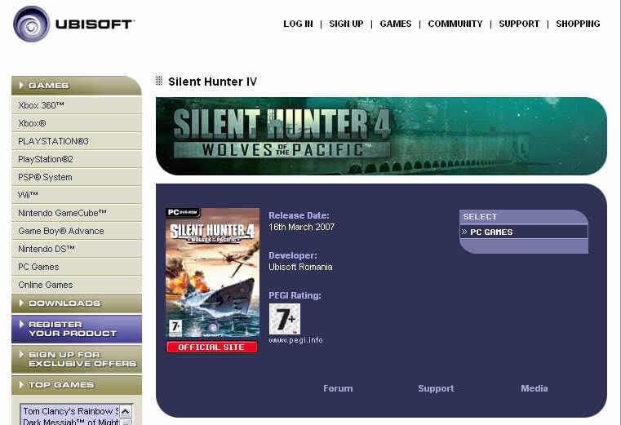
Task: Open the Forum link
Action: pos(338,388)
